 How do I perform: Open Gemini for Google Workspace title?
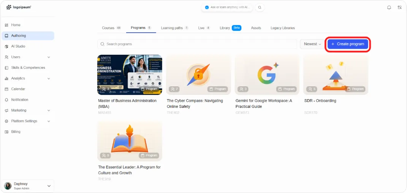[x=264, y=103]
